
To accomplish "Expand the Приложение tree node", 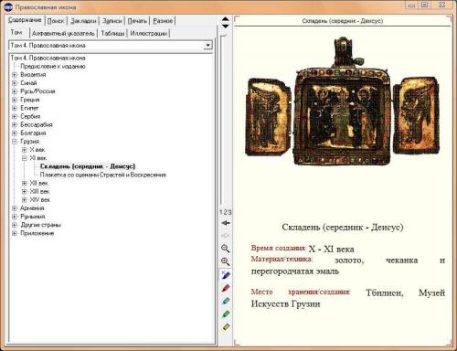I will pyautogui.click(x=15, y=233).
